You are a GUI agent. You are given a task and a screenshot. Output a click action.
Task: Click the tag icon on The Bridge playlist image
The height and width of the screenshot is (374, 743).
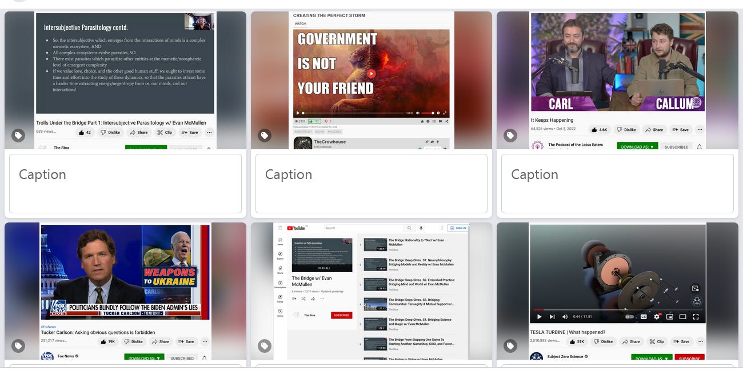click(x=265, y=346)
